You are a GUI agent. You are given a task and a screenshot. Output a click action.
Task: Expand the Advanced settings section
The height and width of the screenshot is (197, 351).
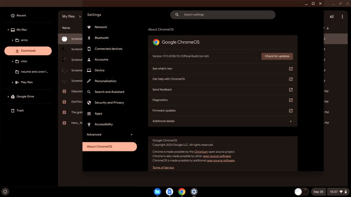(x=110, y=134)
